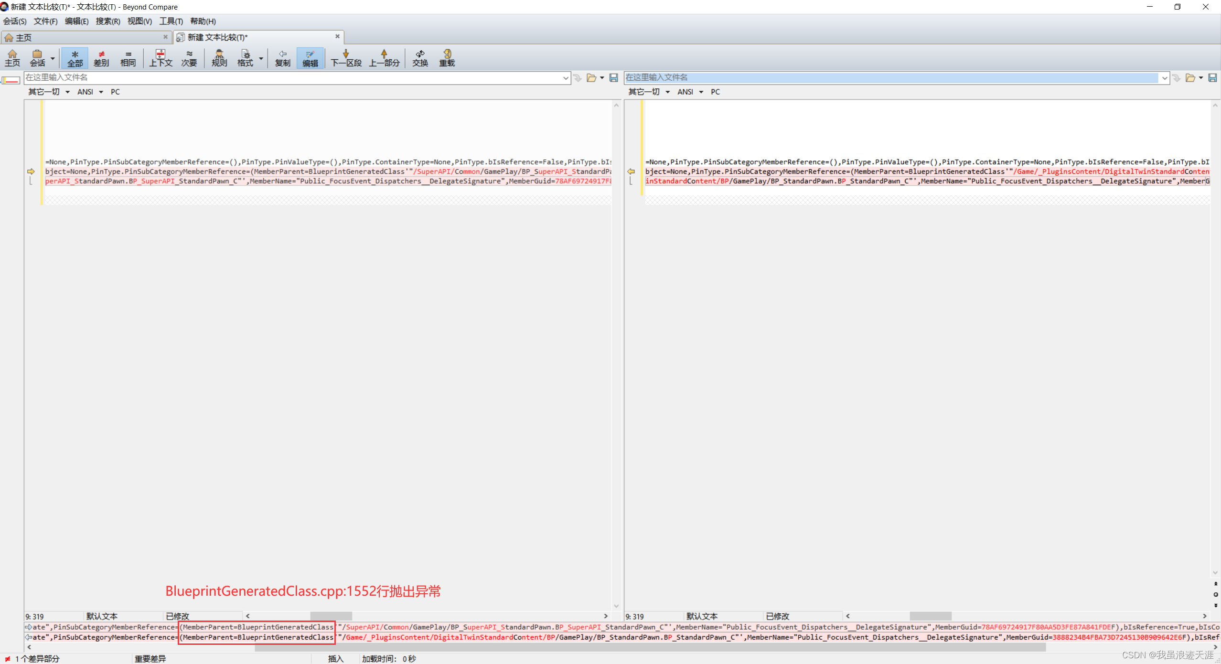Toggle display of minor differences
Image resolution: width=1221 pixels, height=664 pixels.
189,57
